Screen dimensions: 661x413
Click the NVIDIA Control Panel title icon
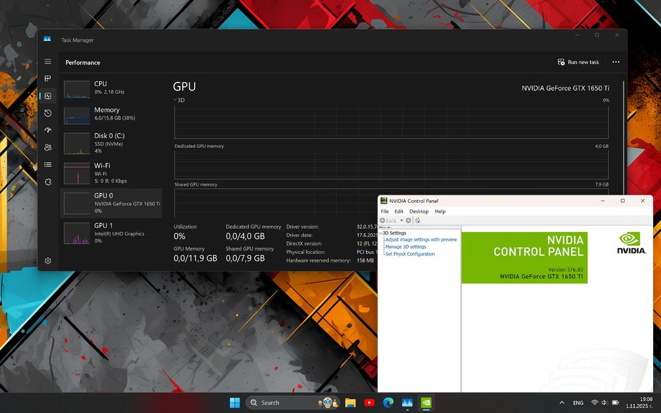point(383,201)
